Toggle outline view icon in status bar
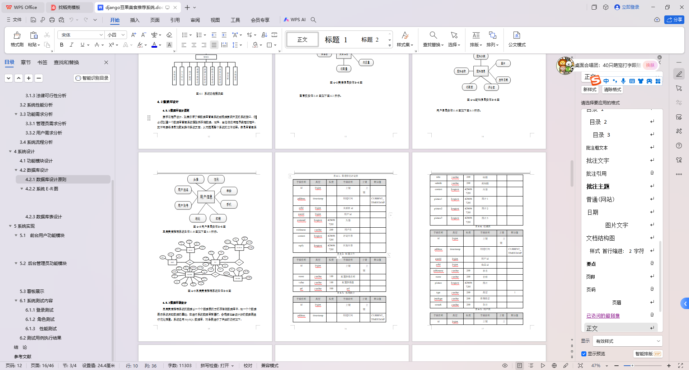689x370 pixels. point(531,366)
